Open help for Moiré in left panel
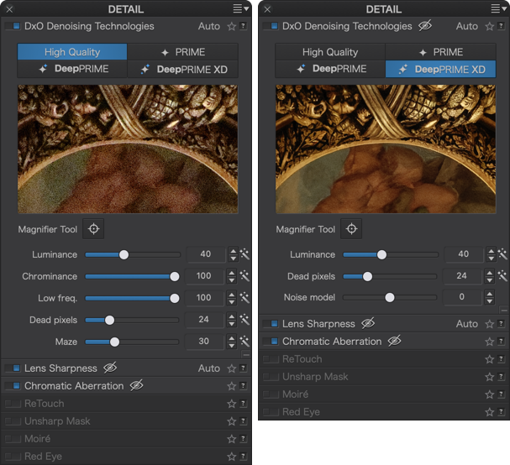This screenshot has width=510, height=465. [243, 438]
